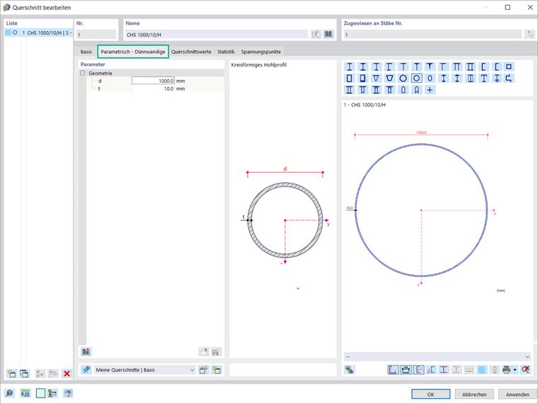Viewport: 538px width, 404px height.
Task: Click the parameter library icon under the Parameter panel
Action: tap(86, 352)
